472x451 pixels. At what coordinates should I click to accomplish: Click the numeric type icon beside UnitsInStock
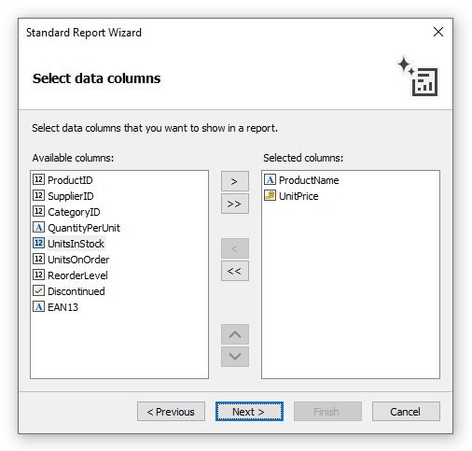(38, 243)
